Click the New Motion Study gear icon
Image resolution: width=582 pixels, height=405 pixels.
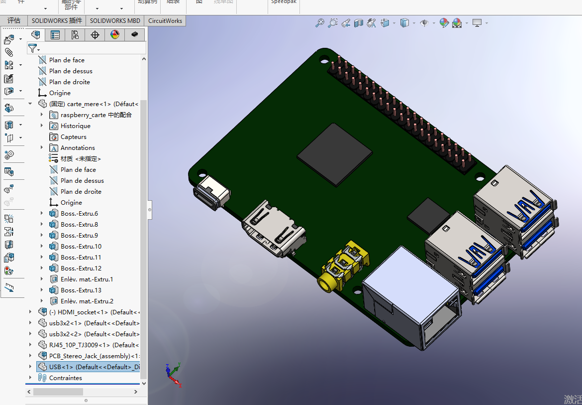tap(9, 154)
